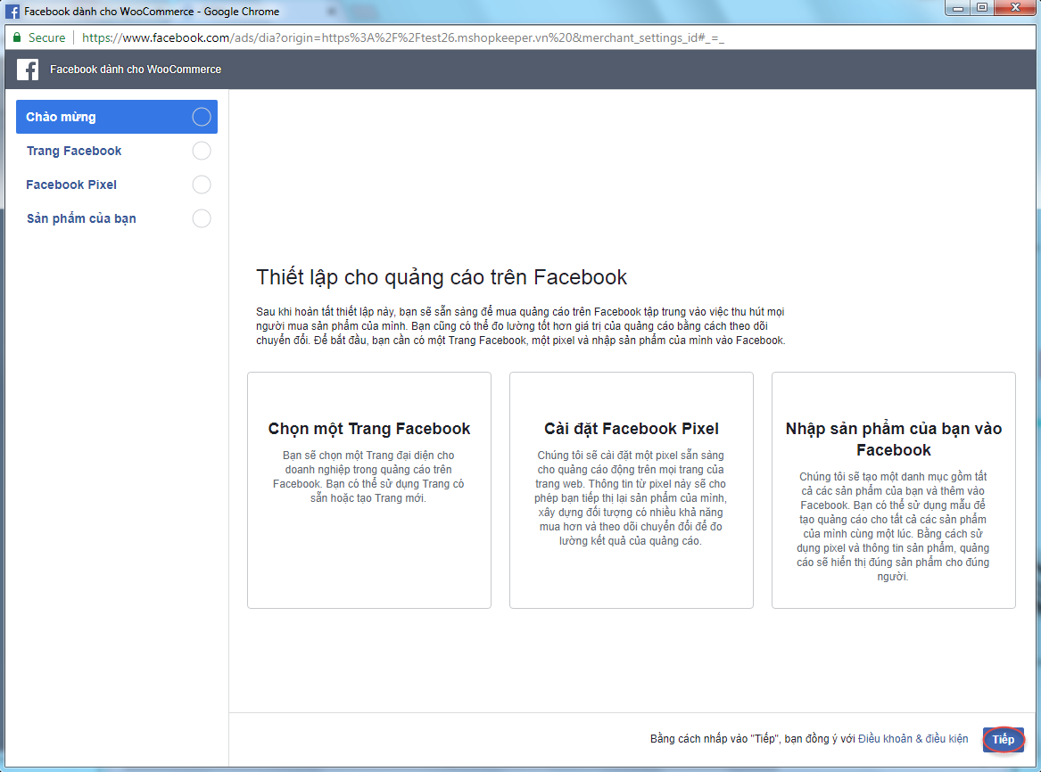The height and width of the screenshot is (772, 1041).
Task: Click heading Thiết lập cho quảng cáo
Action: point(442,277)
